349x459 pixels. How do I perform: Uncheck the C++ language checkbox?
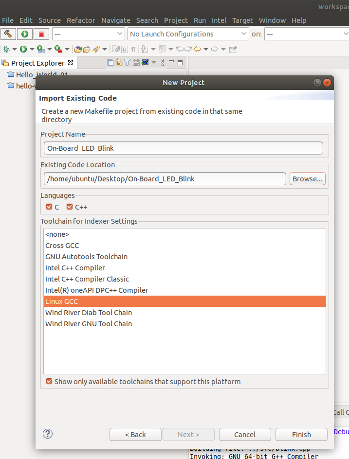(69, 207)
